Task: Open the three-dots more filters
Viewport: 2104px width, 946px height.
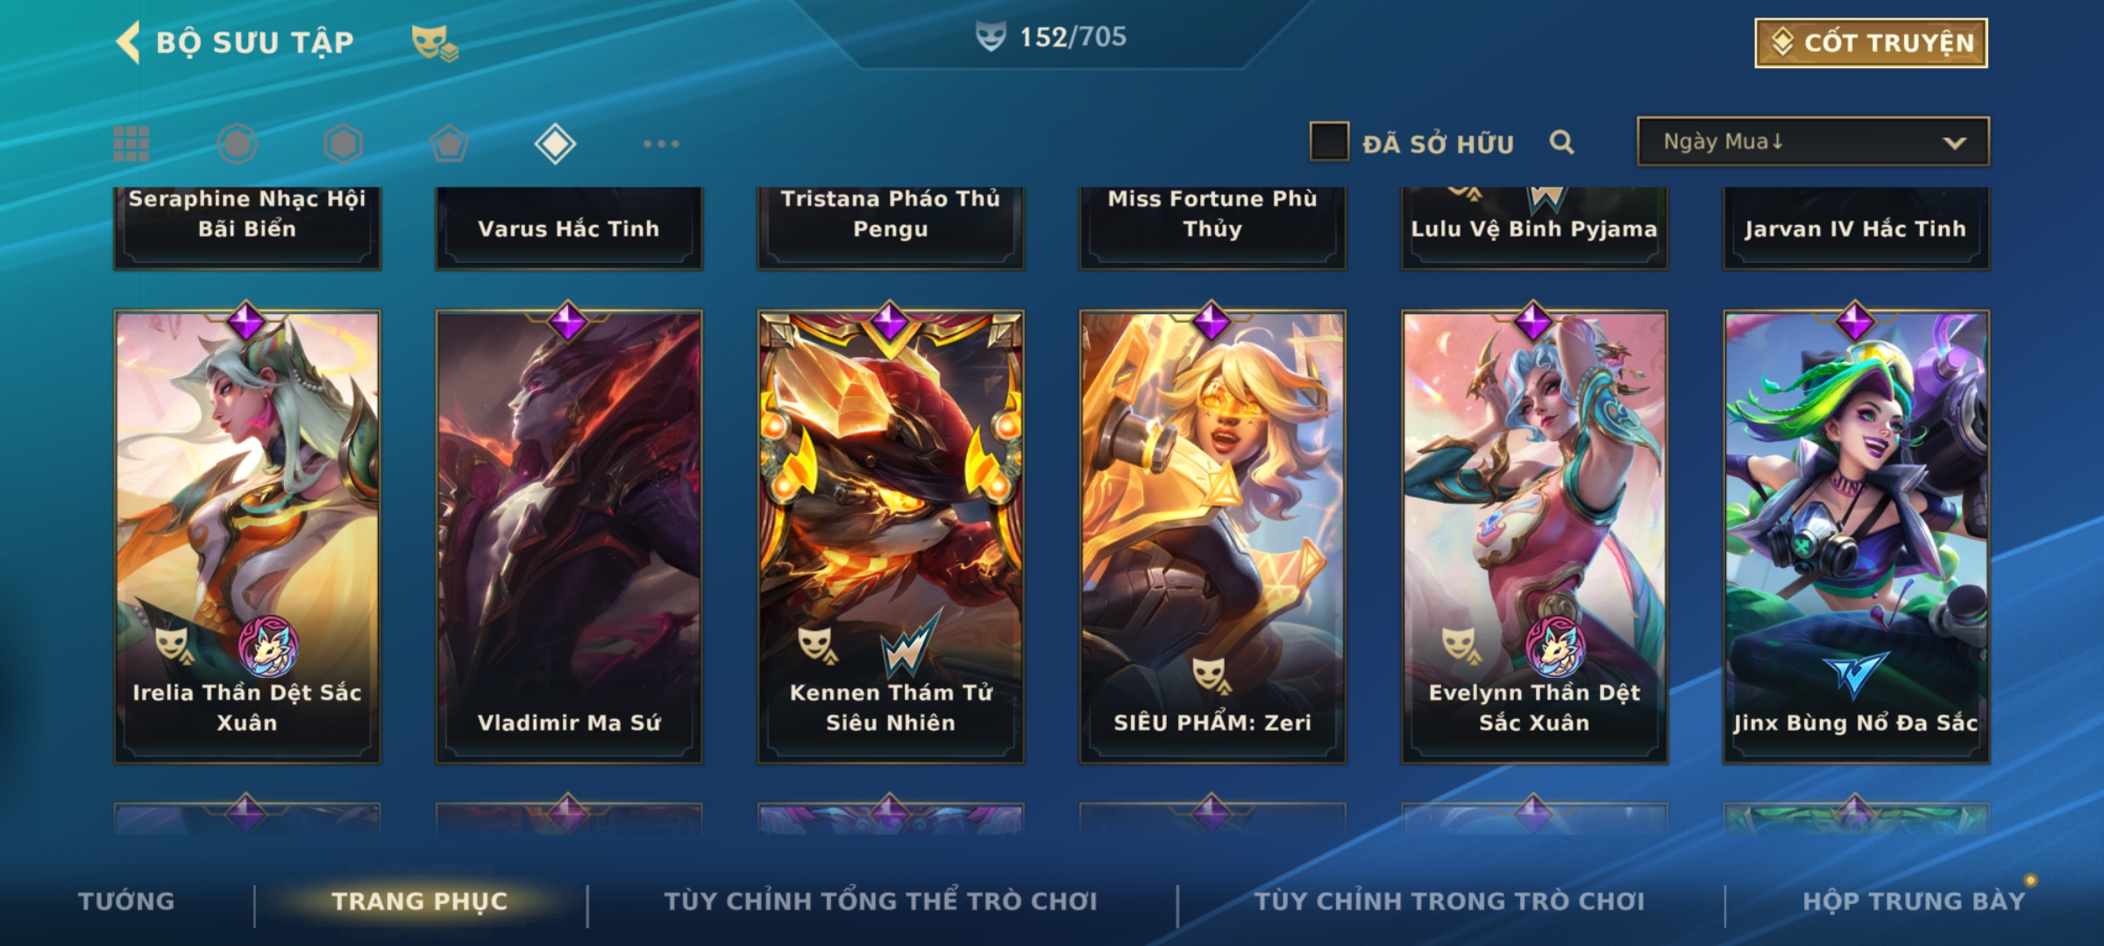Action: click(x=661, y=144)
